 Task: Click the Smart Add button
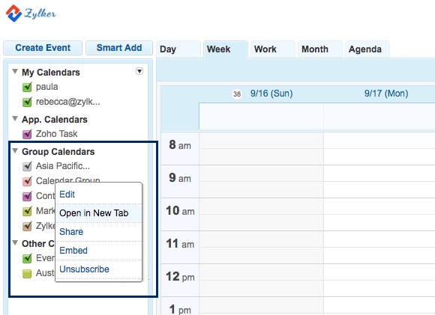tap(119, 48)
